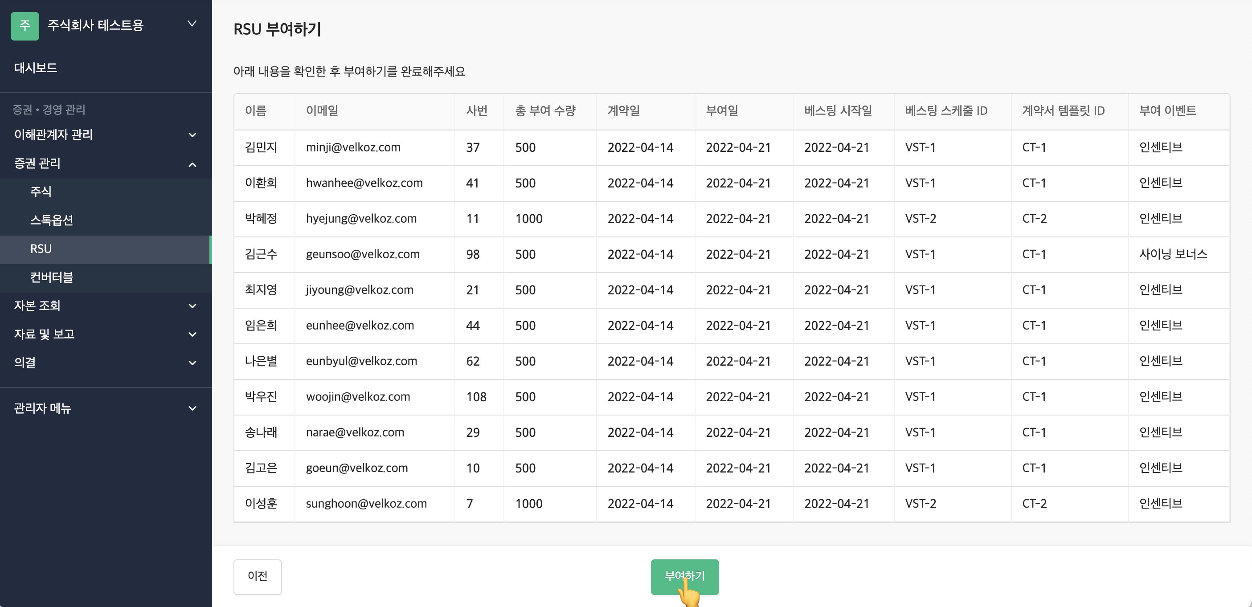Expand the 자본 조회 section
1252x607 pixels.
coord(106,306)
